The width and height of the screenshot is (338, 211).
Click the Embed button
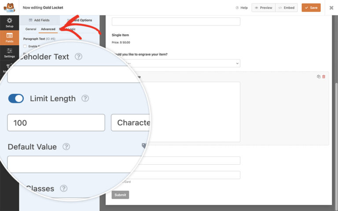pyautogui.click(x=287, y=8)
